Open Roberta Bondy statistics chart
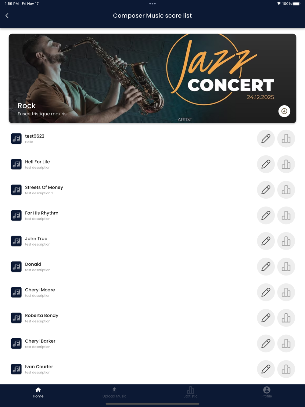The image size is (305, 407). [x=286, y=318]
